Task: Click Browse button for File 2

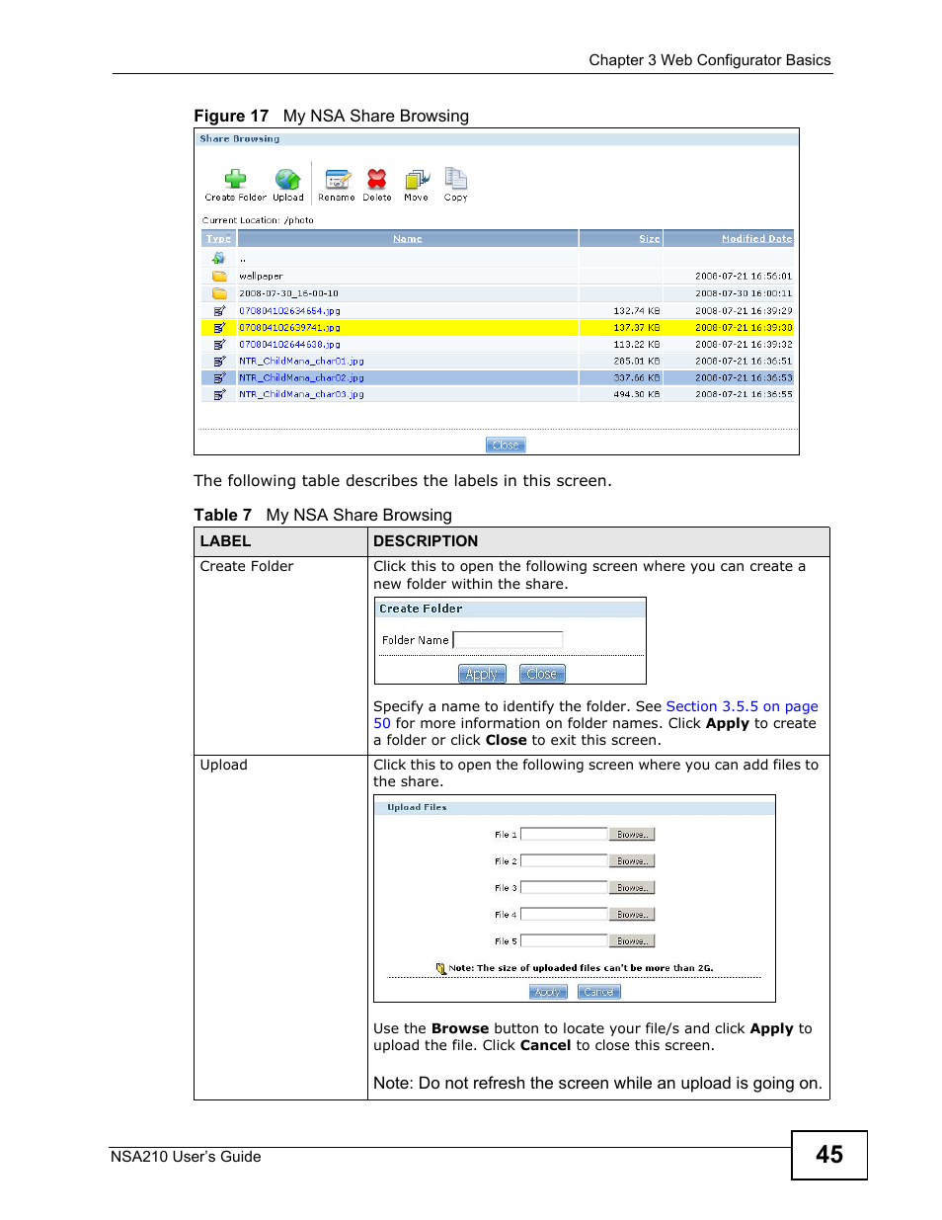Action: point(632,861)
